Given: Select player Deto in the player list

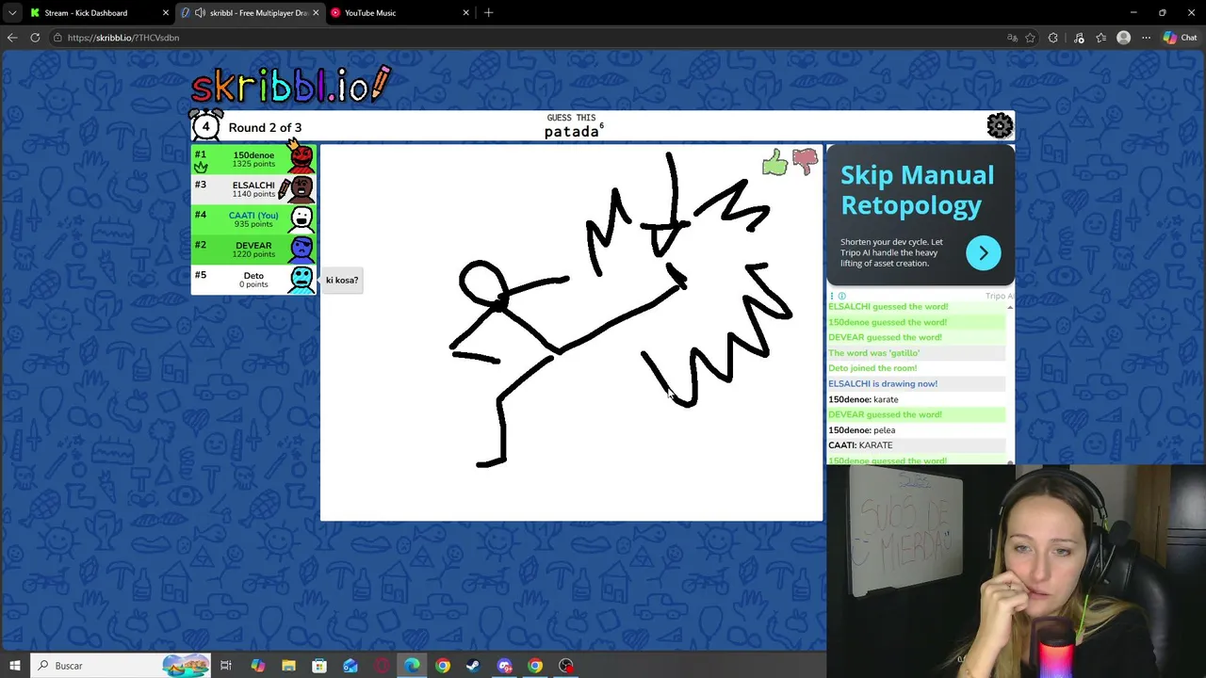Looking at the screenshot, I should pos(253,280).
